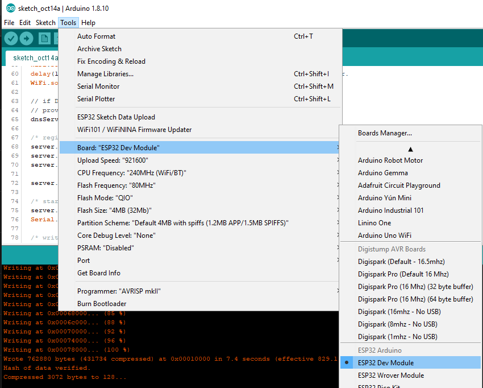
Task: Select Digispark Pro (64 byte buffer) board
Action: tap(410, 299)
